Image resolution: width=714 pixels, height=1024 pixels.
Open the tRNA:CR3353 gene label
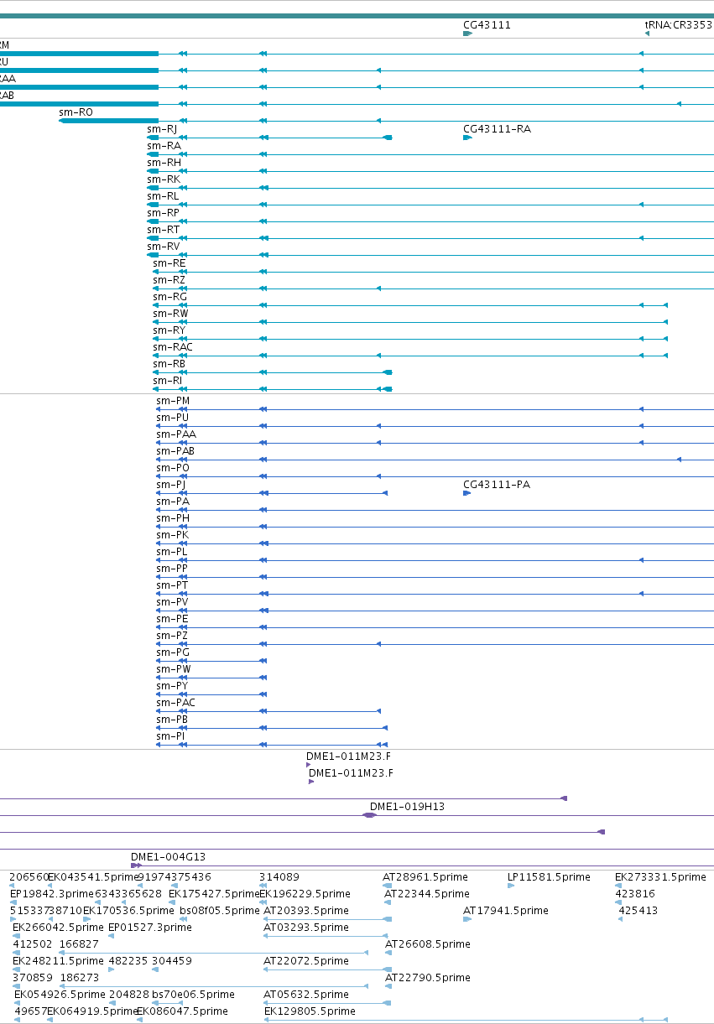click(x=679, y=25)
